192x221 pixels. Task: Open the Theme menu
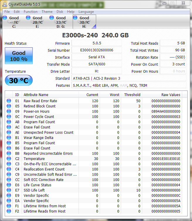47,12
